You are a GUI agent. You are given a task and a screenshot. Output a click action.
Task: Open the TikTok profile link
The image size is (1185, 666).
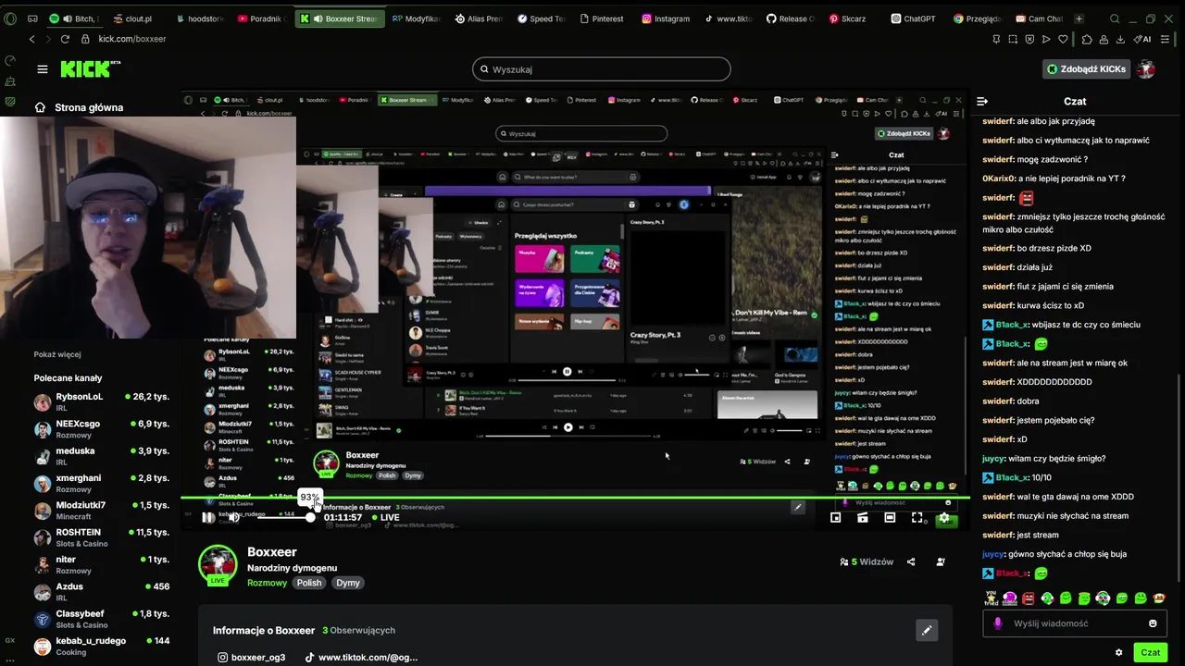click(x=361, y=658)
